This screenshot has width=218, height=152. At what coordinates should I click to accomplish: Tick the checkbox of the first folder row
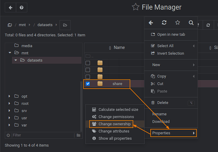pyautogui.click(x=88, y=63)
